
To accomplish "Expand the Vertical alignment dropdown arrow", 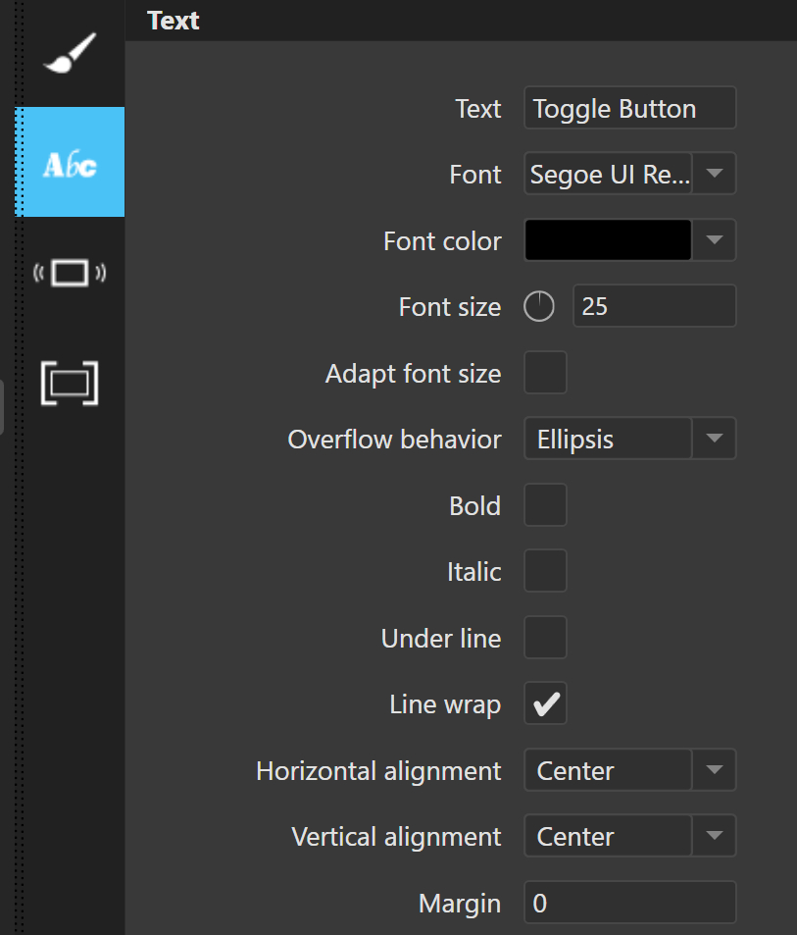I will 715,836.
